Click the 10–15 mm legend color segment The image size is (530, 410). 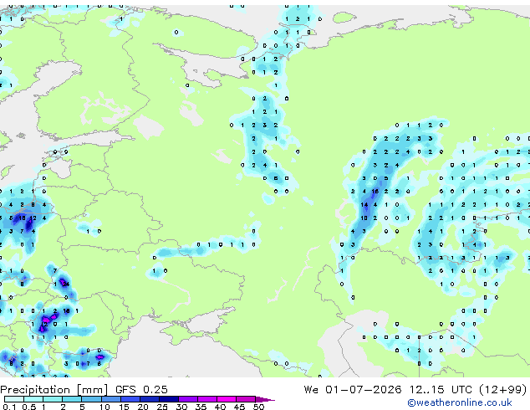coord(111,399)
